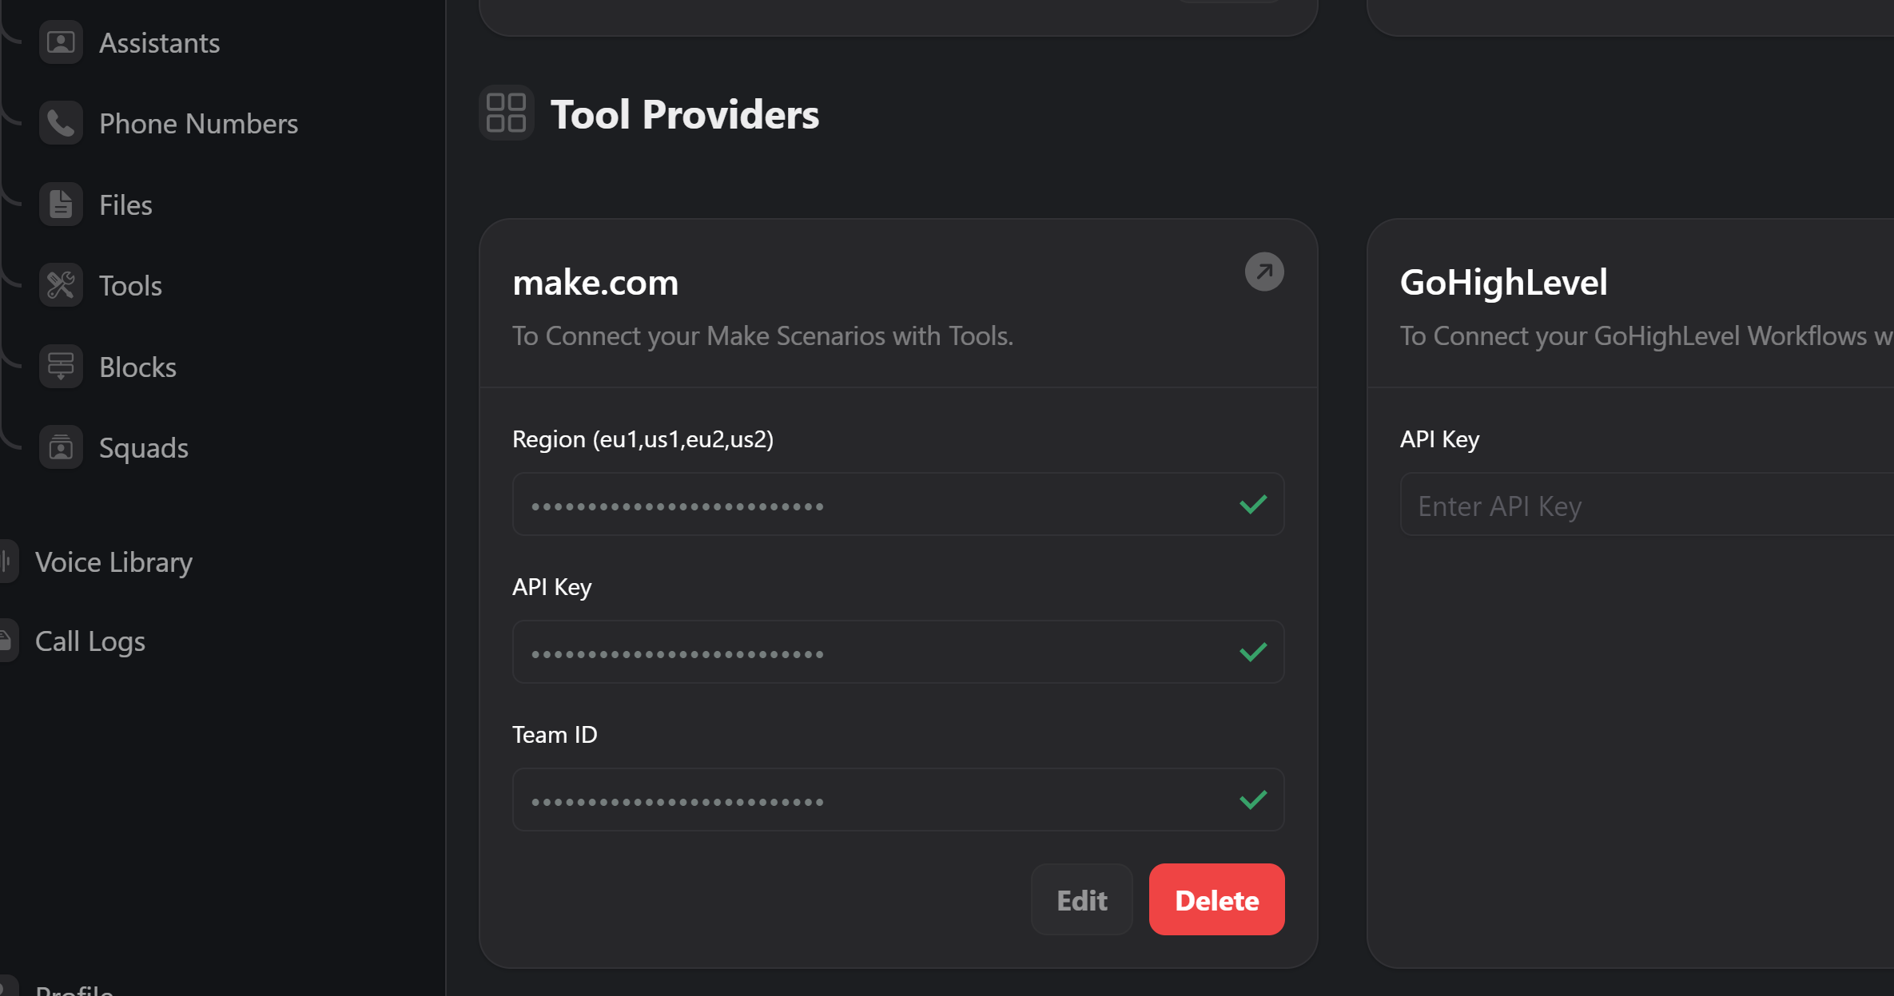Screen dimensions: 1894x996
Task: Click the Assistants sidebar icon
Action: [x=61, y=42]
